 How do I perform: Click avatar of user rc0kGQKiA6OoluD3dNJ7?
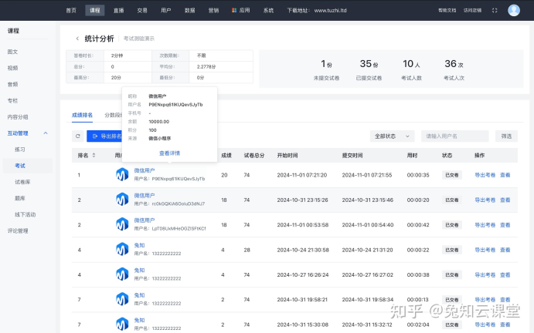tap(122, 200)
